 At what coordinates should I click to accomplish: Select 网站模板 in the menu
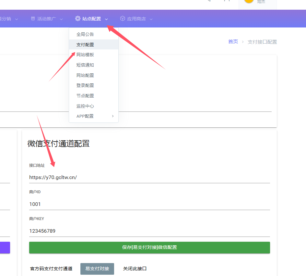click(85, 55)
